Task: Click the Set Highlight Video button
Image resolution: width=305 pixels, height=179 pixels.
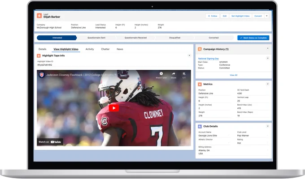Action: (x=240, y=16)
